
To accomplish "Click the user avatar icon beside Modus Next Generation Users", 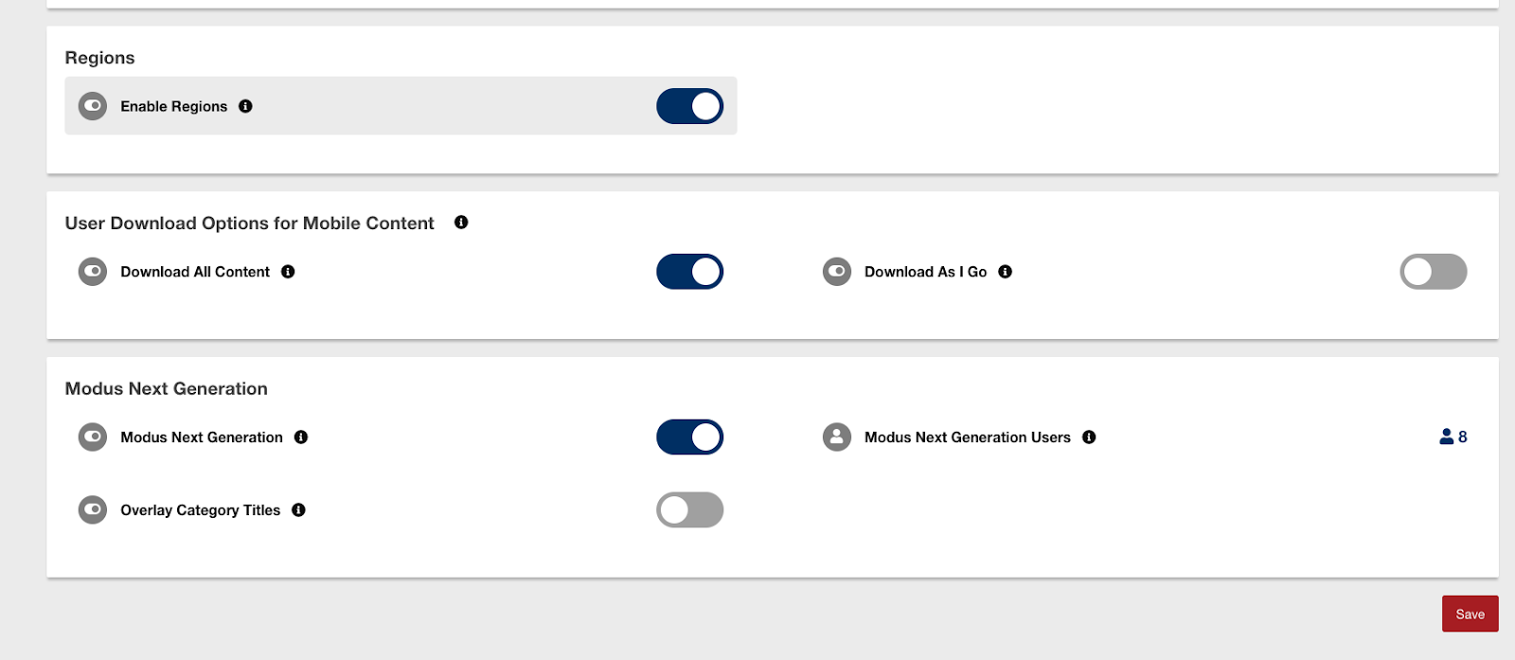I will click(x=837, y=437).
